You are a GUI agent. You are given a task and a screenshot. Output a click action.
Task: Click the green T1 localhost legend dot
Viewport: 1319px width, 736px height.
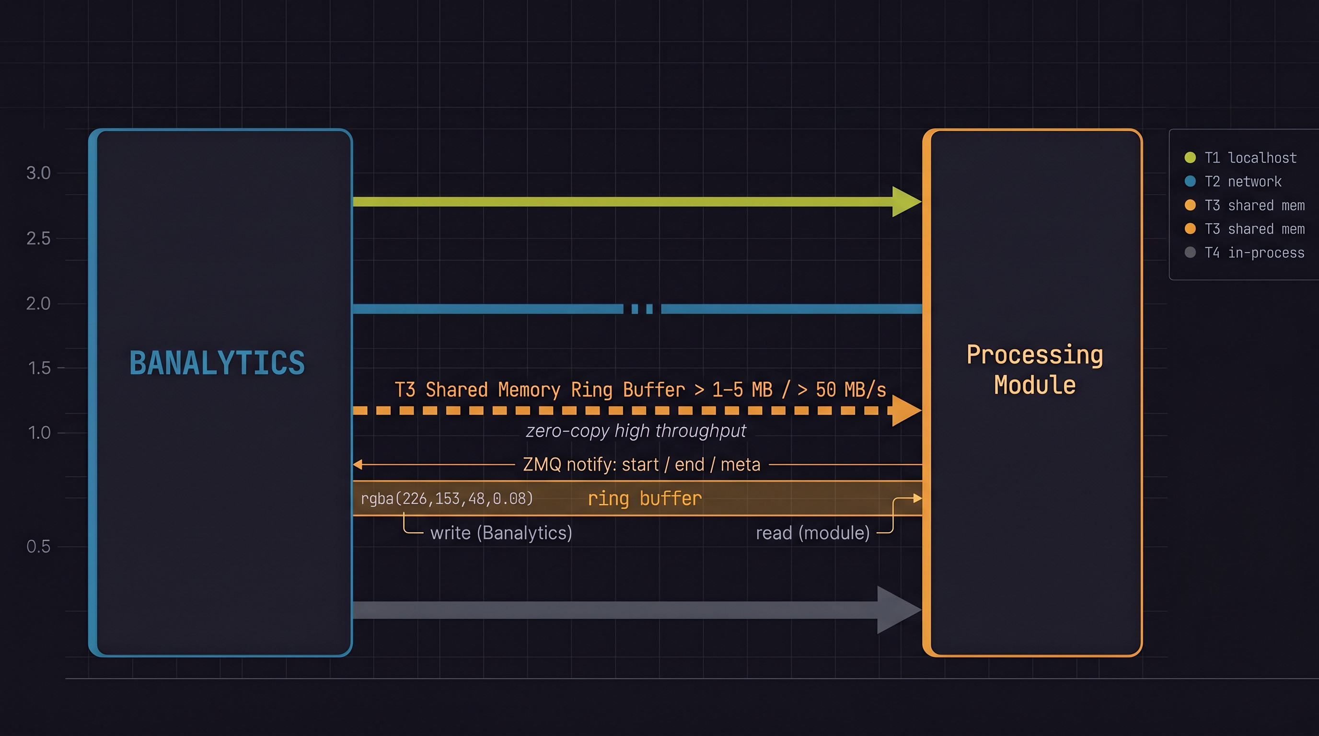point(1190,158)
